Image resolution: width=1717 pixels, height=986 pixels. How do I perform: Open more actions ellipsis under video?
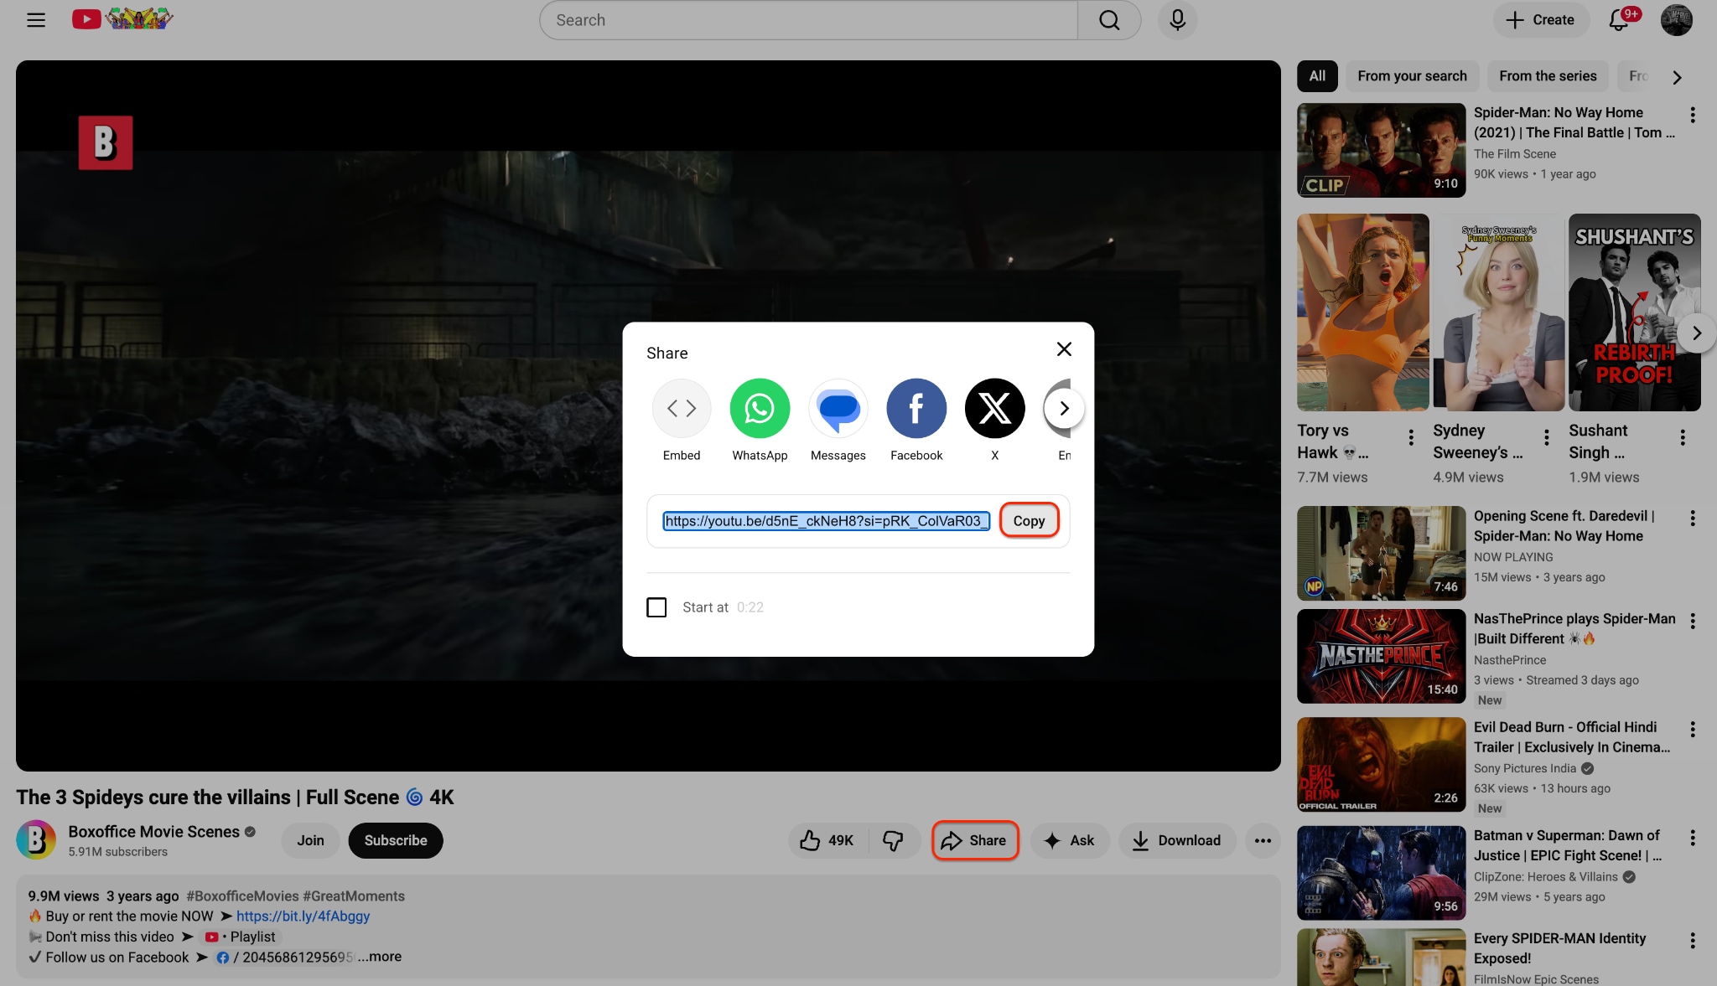pyautogui.click(x=1263, y=840)
